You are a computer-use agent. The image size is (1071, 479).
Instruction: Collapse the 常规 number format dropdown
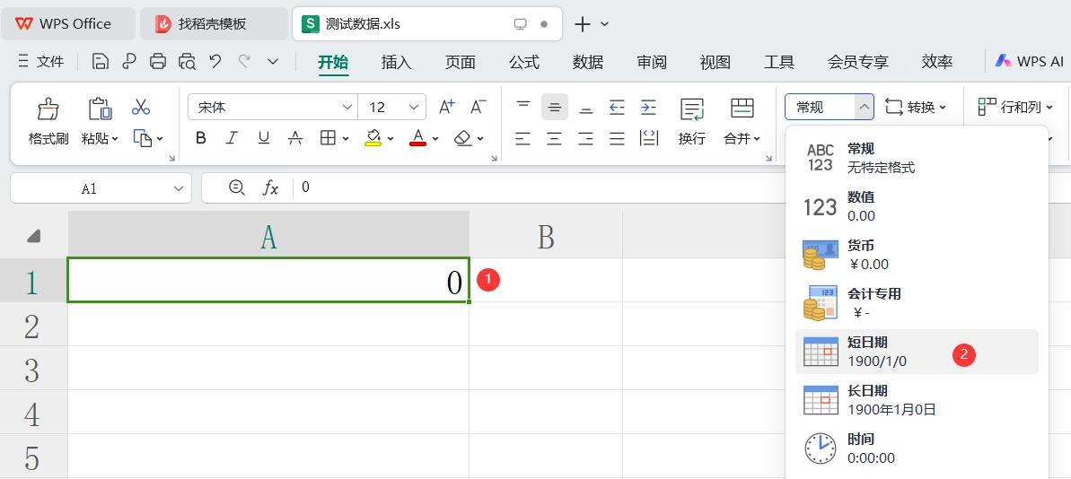click(864, 107)
